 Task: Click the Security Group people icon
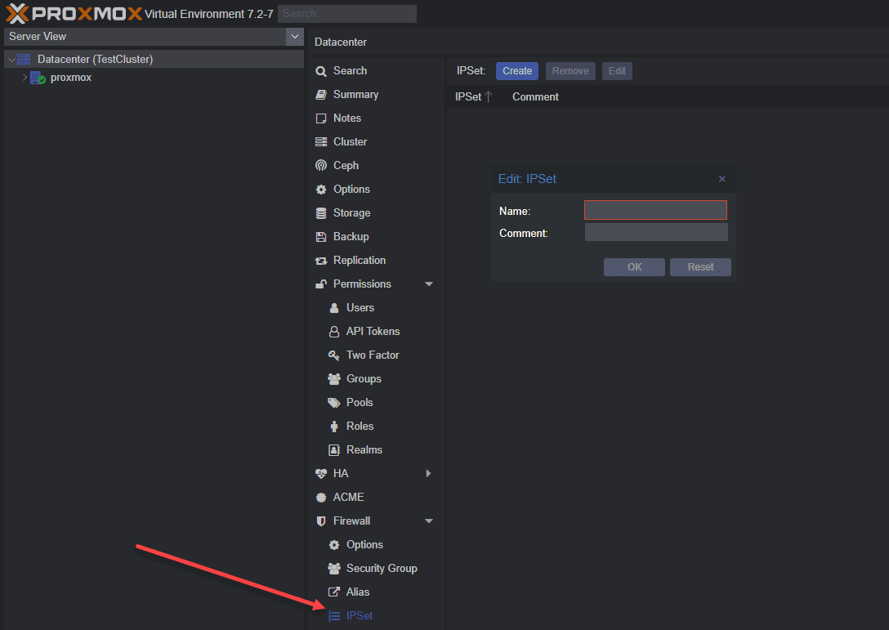[334, 568]
